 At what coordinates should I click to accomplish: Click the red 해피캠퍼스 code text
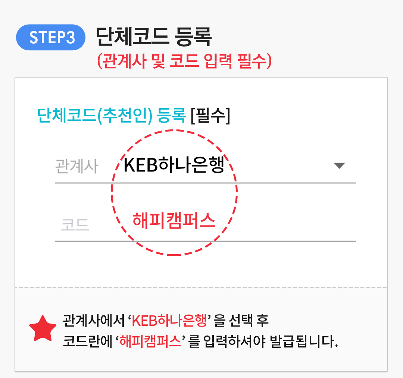(x=174, y=221)
